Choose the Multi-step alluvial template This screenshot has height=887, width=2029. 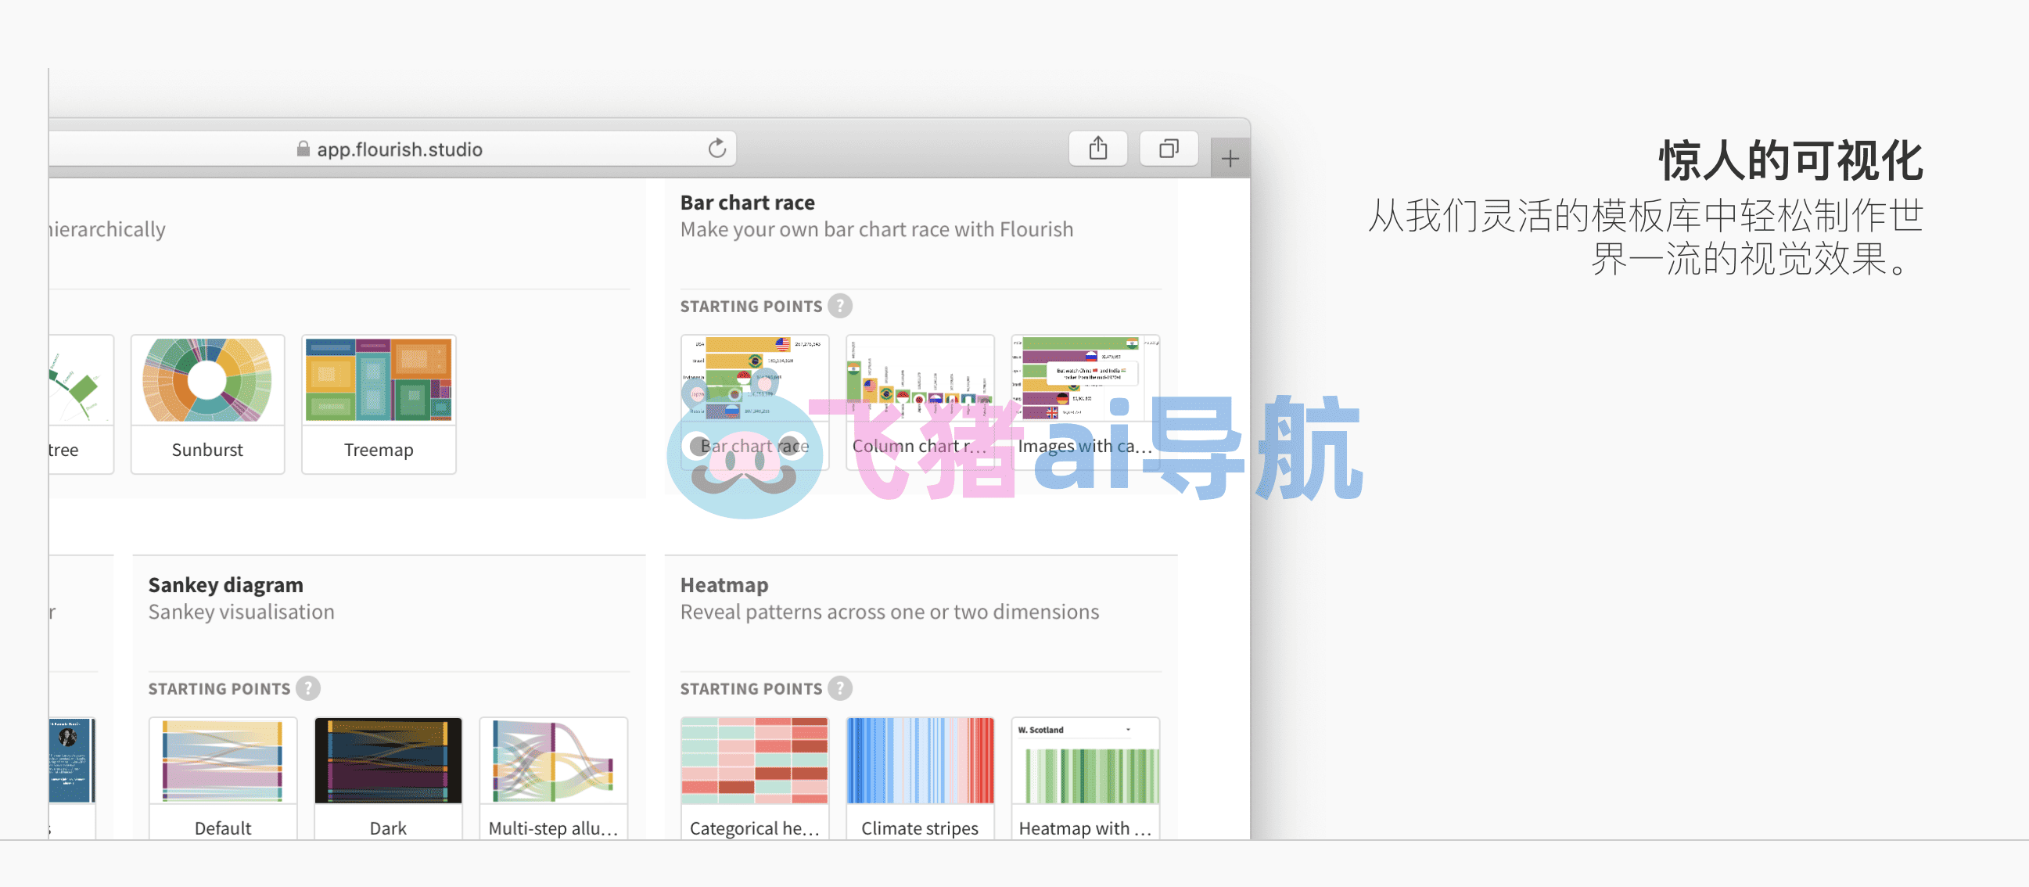[x=554, y=777]
